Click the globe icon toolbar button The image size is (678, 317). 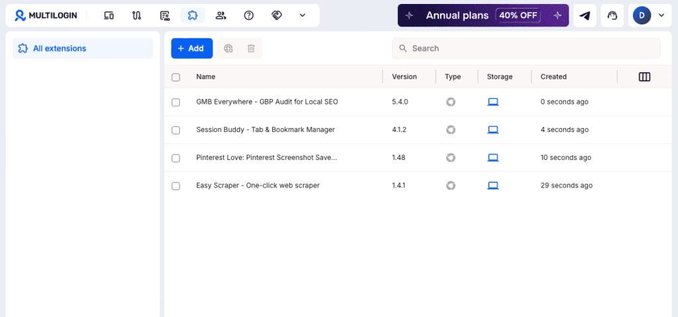(228, 48)
